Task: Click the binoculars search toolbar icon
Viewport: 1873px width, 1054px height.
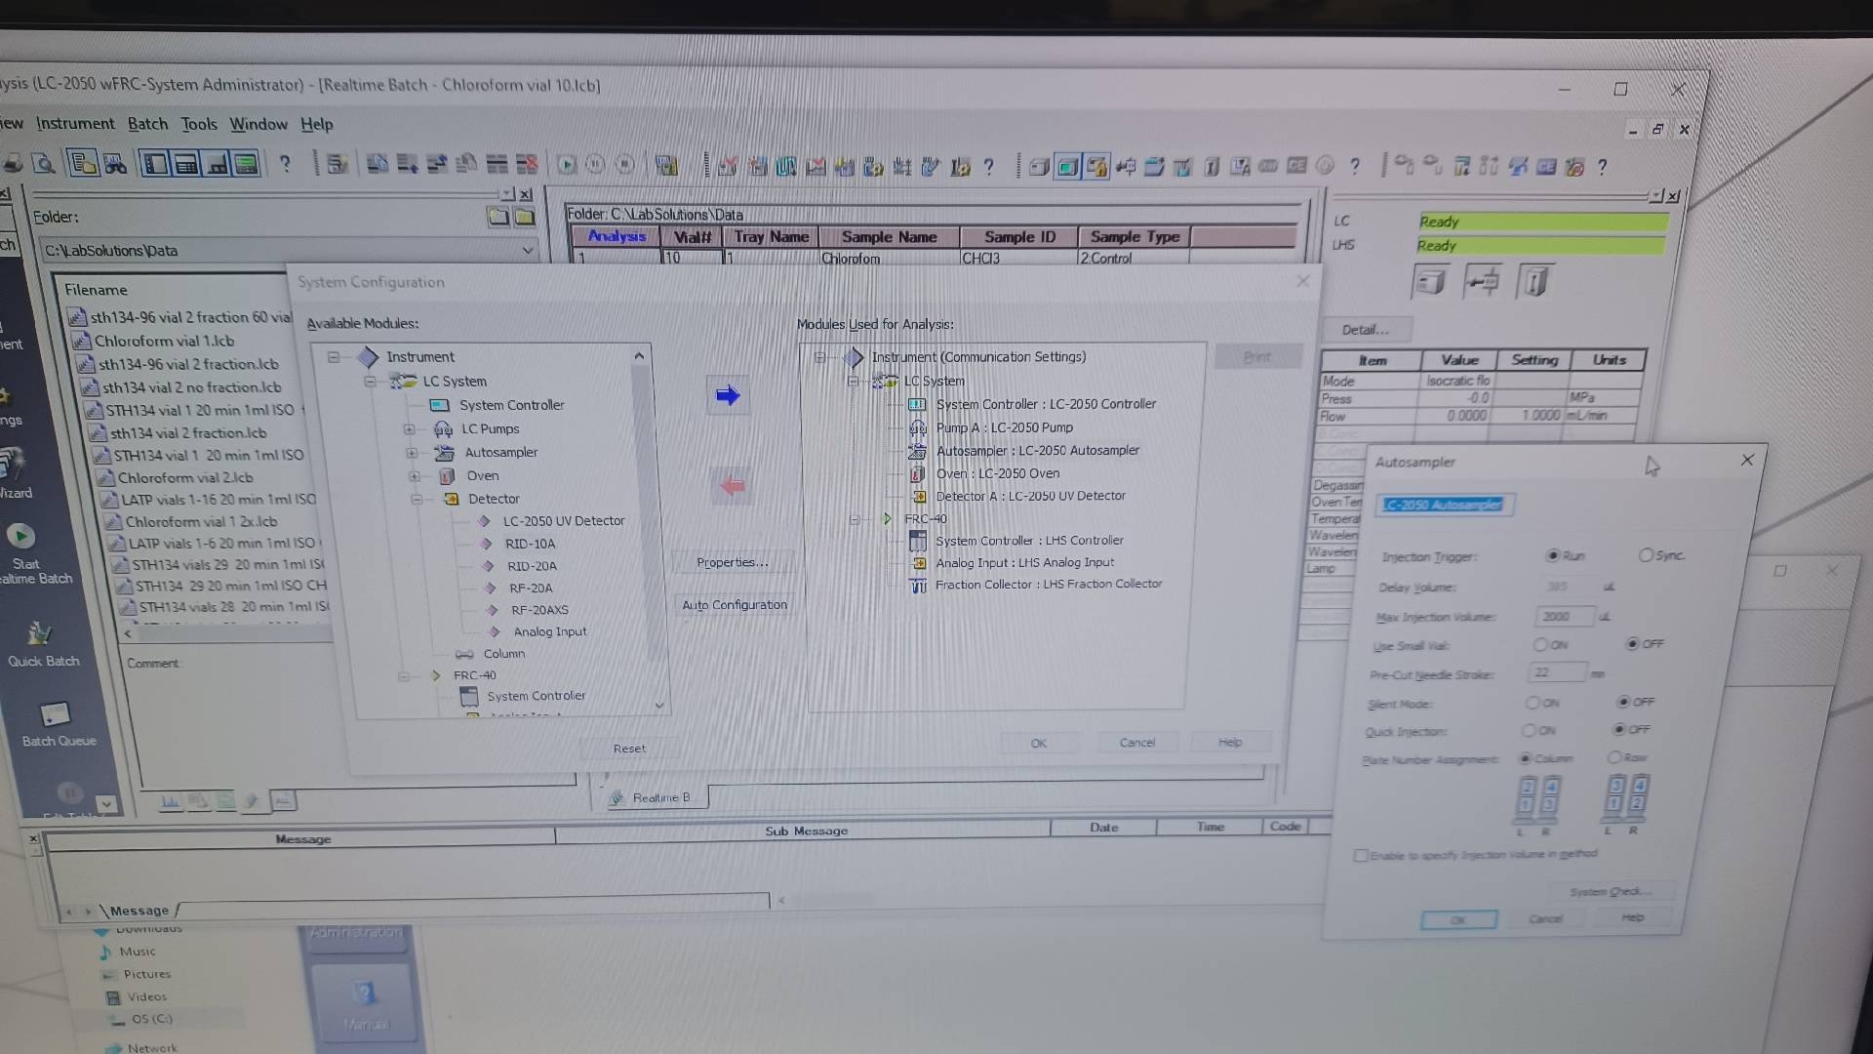Action: (x=115, y=164)
